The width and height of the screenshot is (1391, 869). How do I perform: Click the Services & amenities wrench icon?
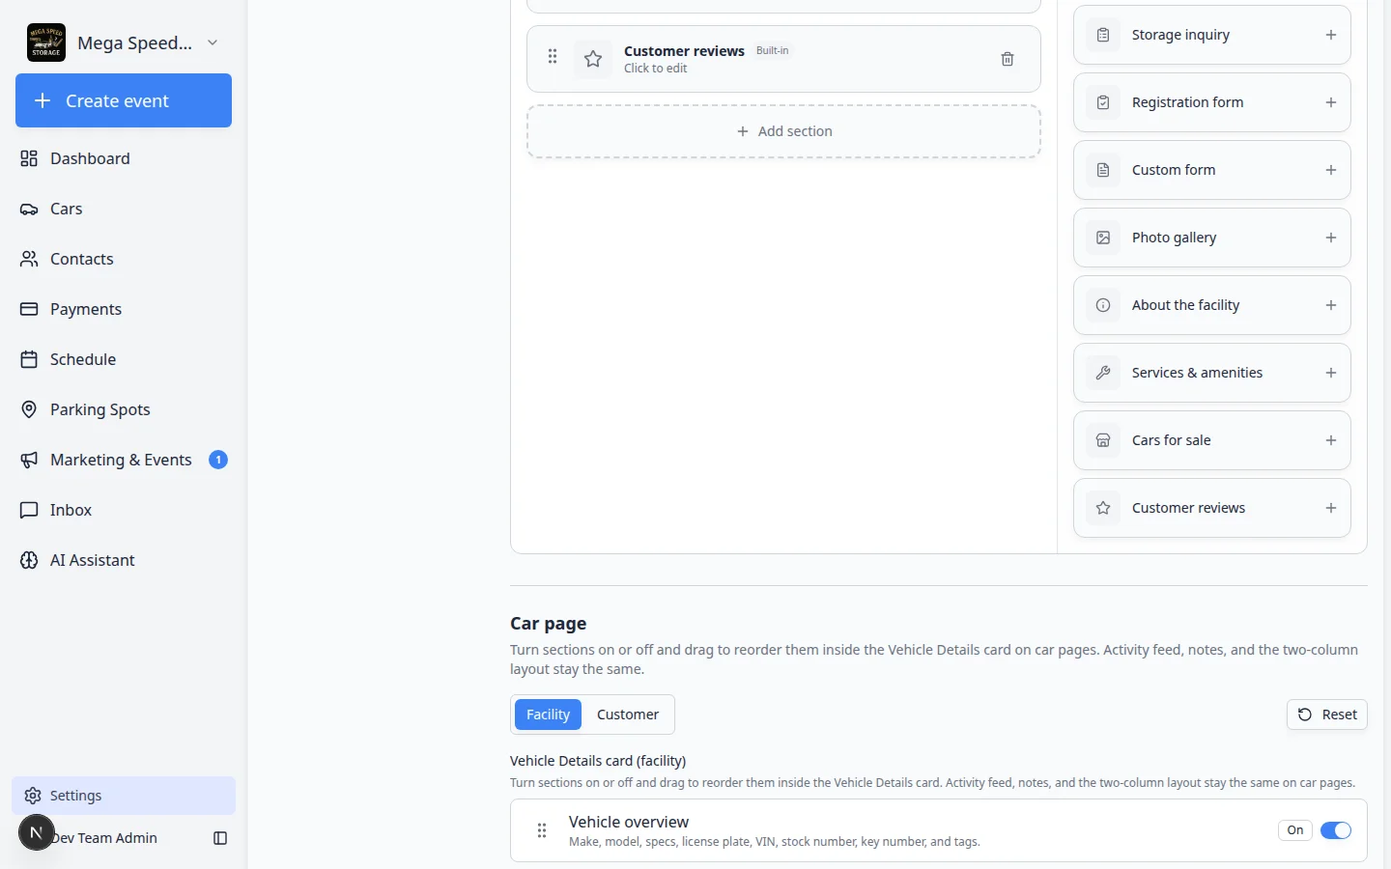pyautogui.click(x=1103, y=373)
